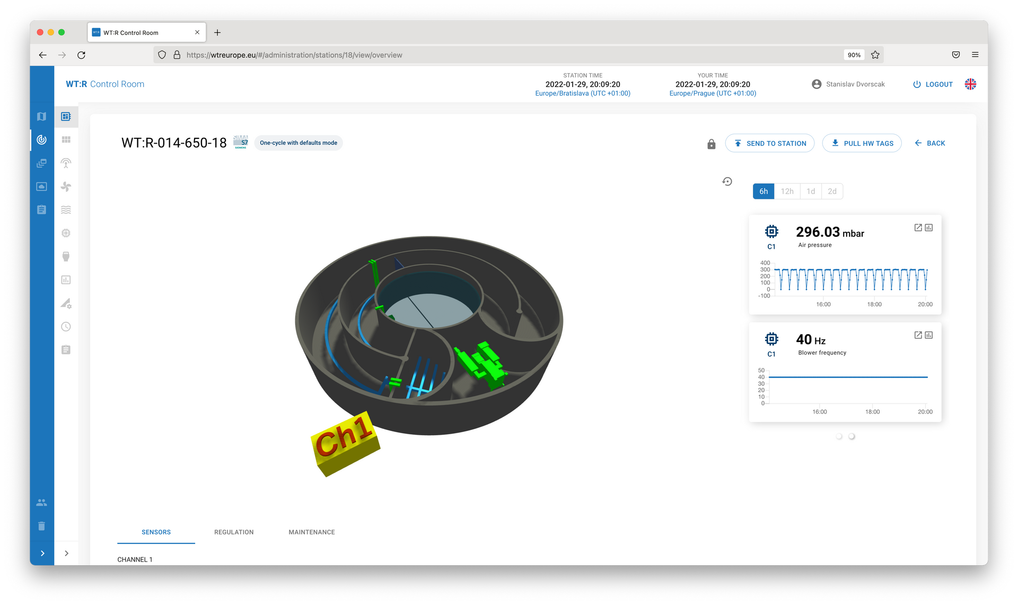Click the dashboard grid icon in sidebar
The image size is (1018, 605).
66,139
